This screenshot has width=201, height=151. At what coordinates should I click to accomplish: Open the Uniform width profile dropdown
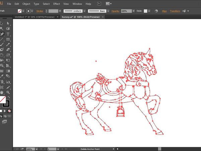point(84,11)
